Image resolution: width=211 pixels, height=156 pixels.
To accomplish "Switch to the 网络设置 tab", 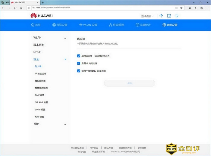I will coord(60,25).
